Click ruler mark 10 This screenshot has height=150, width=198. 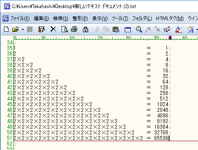[44, 38]
